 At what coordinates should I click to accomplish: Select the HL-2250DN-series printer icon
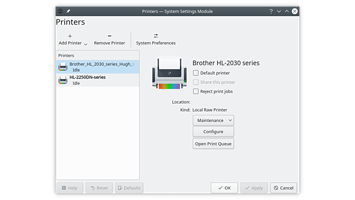click(x=63, y=80)
